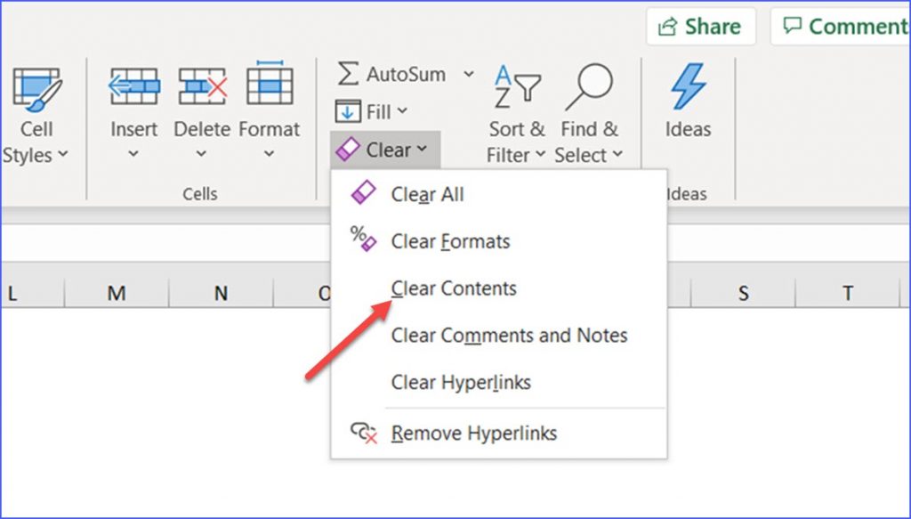
Task: Choose Clear Contents from the menu
Action: 453,288
